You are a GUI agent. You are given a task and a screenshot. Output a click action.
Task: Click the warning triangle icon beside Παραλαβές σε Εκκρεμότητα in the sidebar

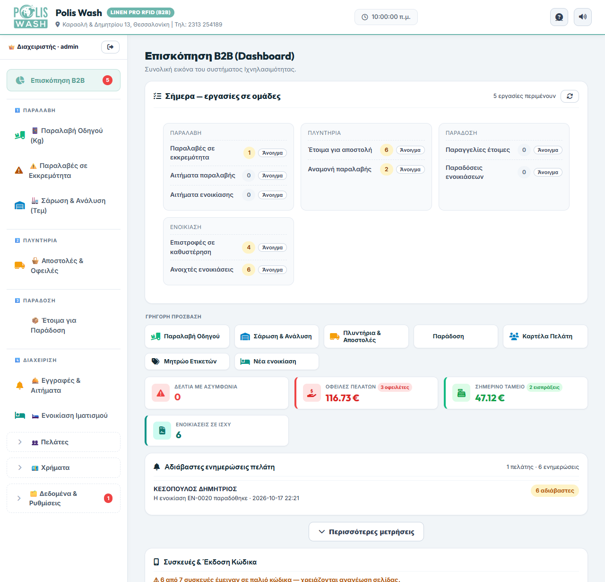point(19,170)
